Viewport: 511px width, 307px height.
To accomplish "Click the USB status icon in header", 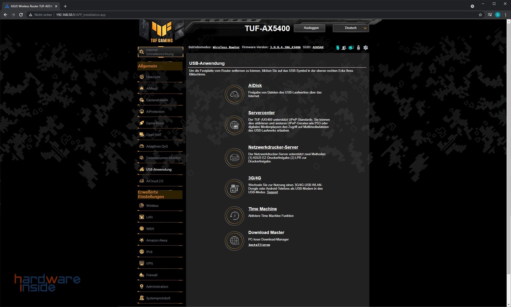I will (x=358, y=48).
